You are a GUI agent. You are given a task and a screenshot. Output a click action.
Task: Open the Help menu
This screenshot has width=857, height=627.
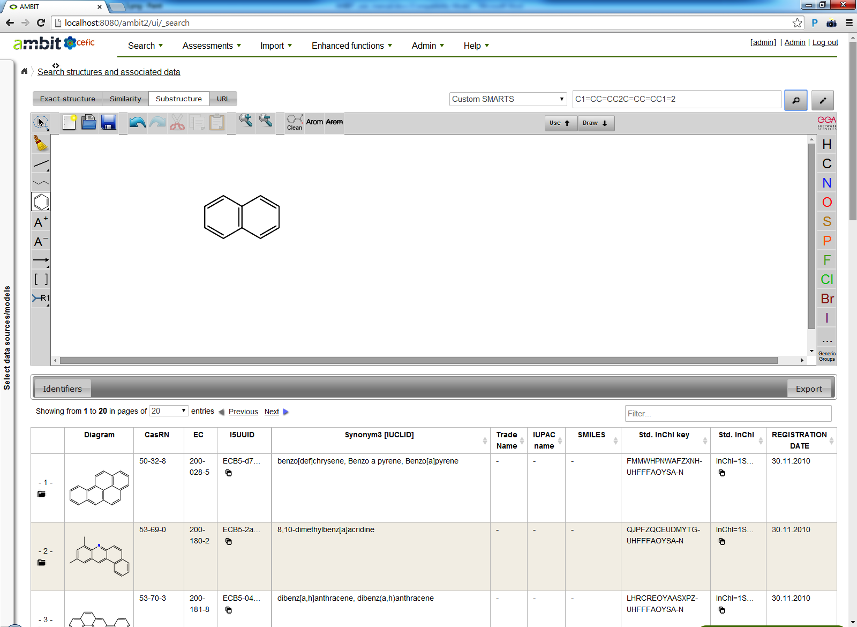click(476, 46)
